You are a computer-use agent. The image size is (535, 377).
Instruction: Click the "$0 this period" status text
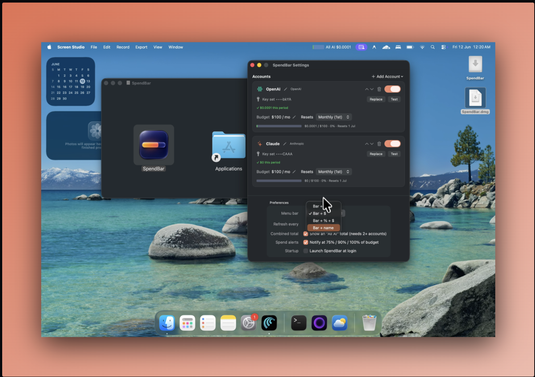pyautogui.click(x=268, y=163)
